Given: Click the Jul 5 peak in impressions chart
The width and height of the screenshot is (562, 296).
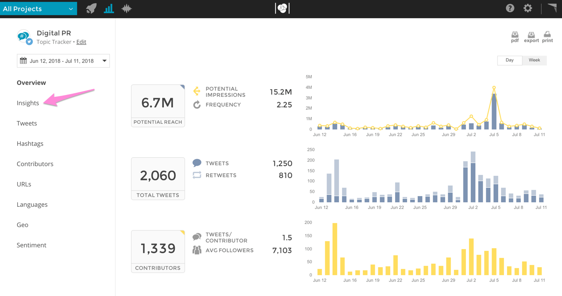Looking at the screenshot, I should pyautogui.click(x=494, y=88).
